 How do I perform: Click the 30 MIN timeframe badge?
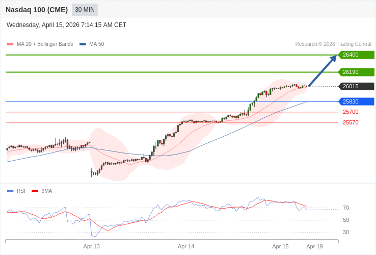[x=85, y=10]
